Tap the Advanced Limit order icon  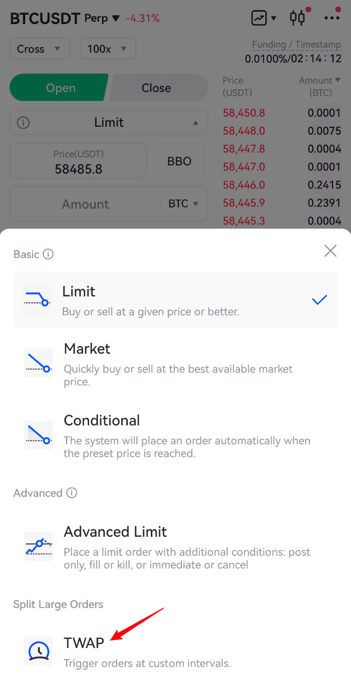pyautogui.click(x=39, y=546)
